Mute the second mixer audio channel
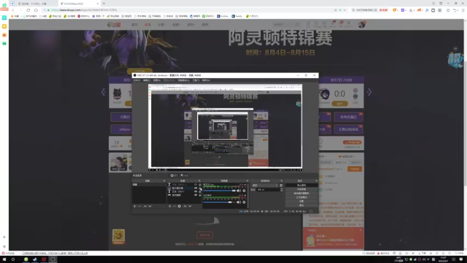 pyautogui.click(x=239, y=202)
